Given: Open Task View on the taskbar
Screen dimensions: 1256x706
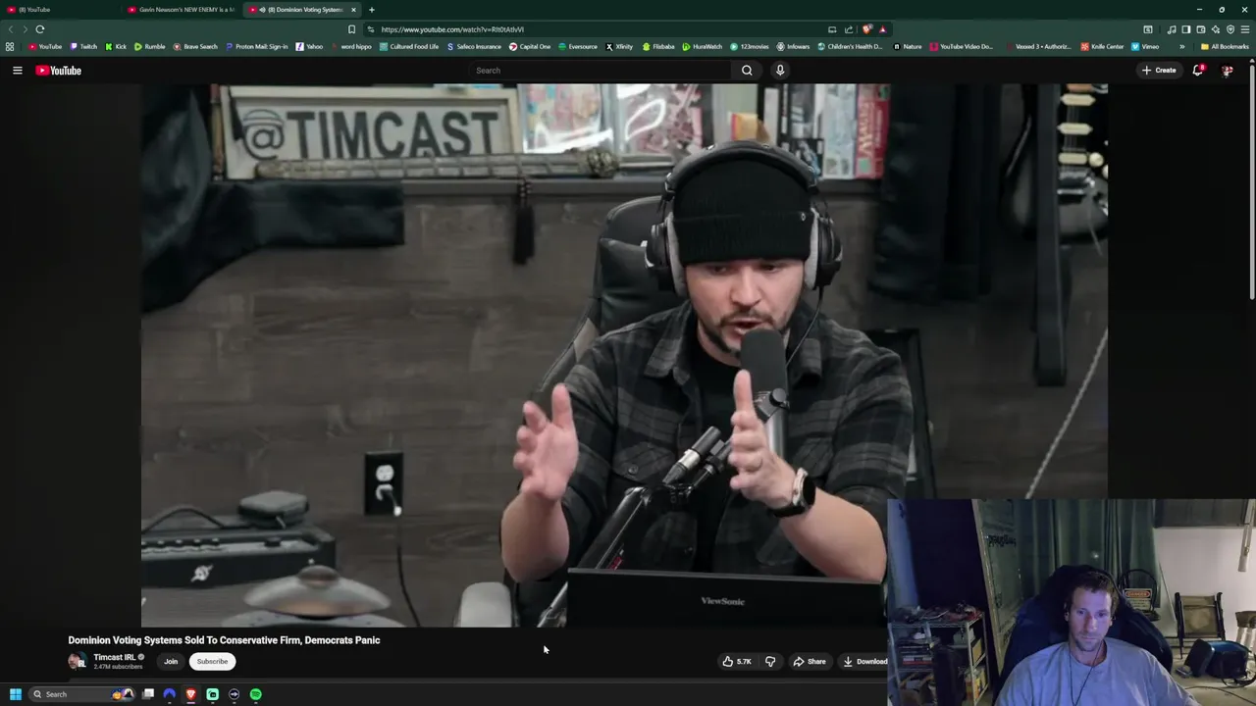Looking at the screenshot, I should click(148, 694).
